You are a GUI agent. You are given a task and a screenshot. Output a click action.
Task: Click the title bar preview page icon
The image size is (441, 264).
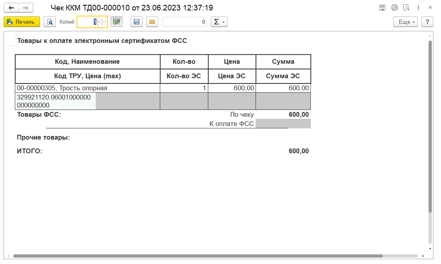point(406,8)
